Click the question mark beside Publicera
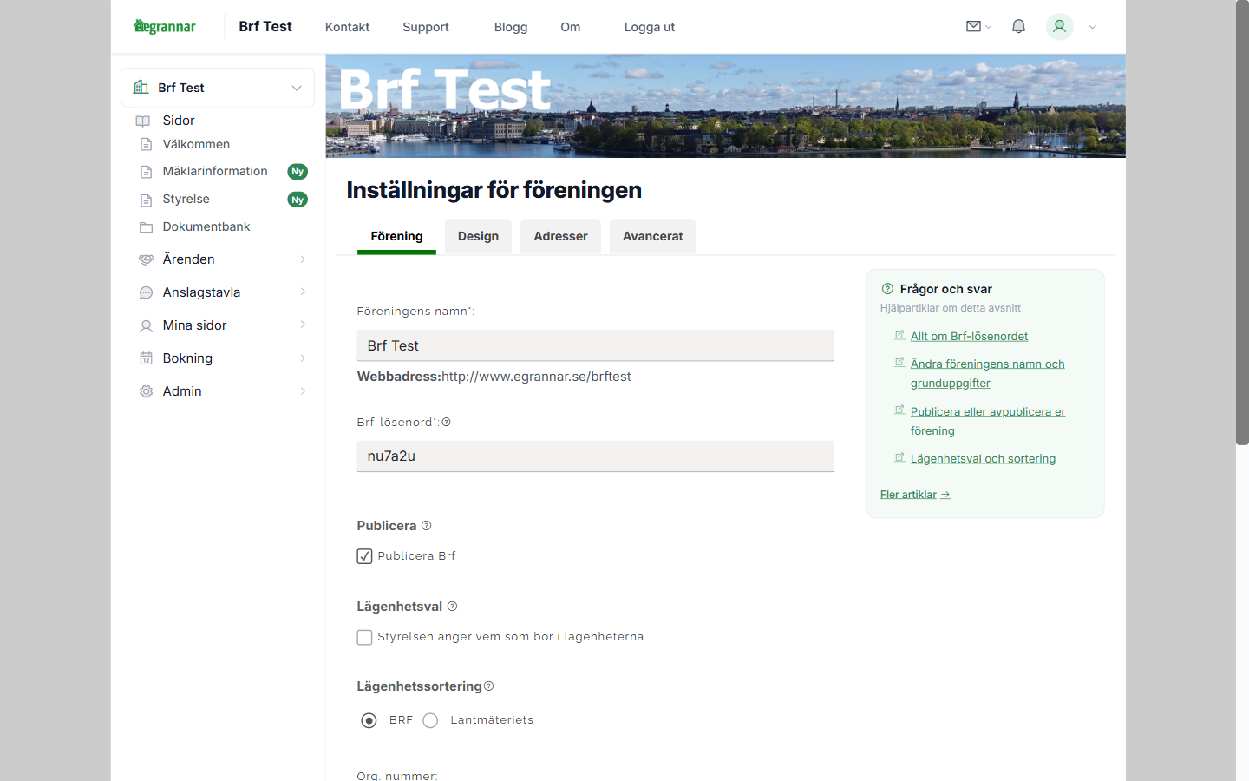The width and height of the screenshot is (1249, 781). (426, 525)
